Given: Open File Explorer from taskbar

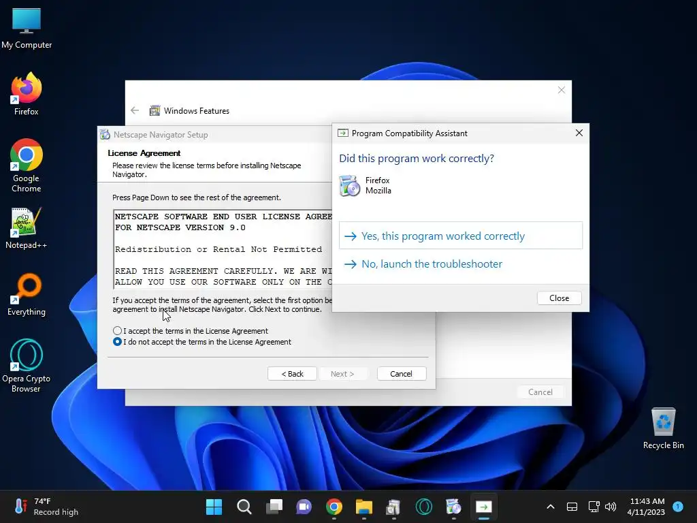Looking at the screenshot, I should [x=363, y=507].
